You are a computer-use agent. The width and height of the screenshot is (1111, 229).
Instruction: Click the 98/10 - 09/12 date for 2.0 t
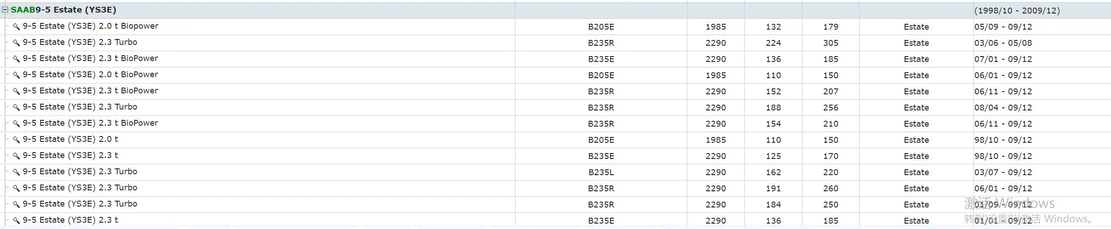click(1003, 140)
